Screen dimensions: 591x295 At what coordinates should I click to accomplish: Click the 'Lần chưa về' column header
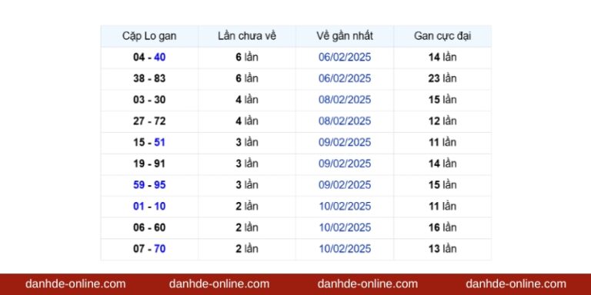pos(247,36)
